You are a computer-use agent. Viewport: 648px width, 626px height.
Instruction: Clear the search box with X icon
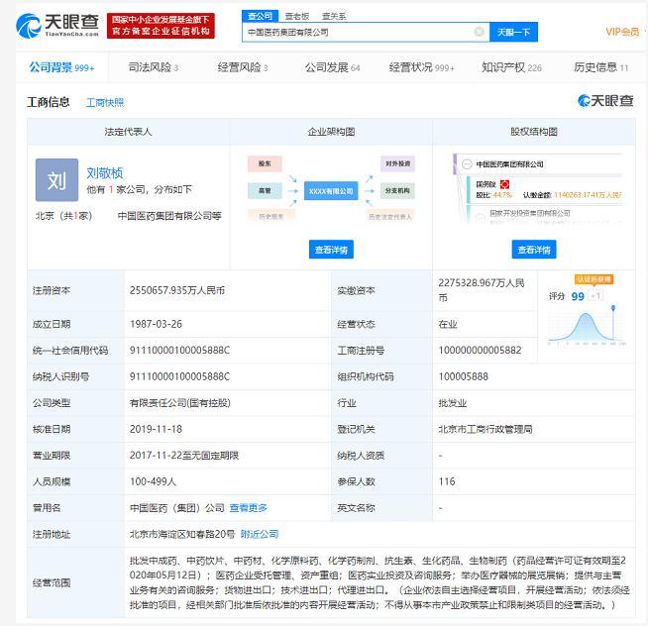click(479, 32)
